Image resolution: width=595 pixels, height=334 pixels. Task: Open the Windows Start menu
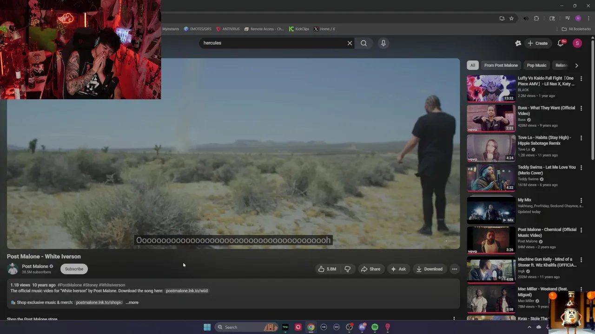pyautogui.click(x=207, y=327)
